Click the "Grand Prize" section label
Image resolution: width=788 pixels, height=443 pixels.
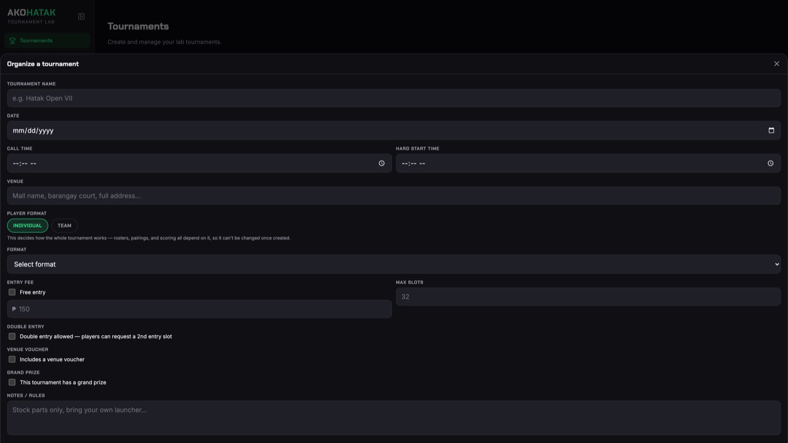pyautogui.click(x=24, y=373)
